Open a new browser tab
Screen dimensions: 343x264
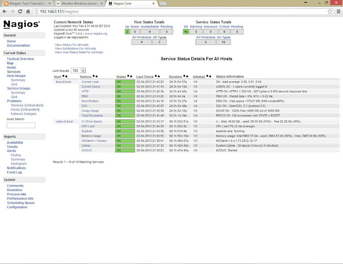[x=163, y=4]
